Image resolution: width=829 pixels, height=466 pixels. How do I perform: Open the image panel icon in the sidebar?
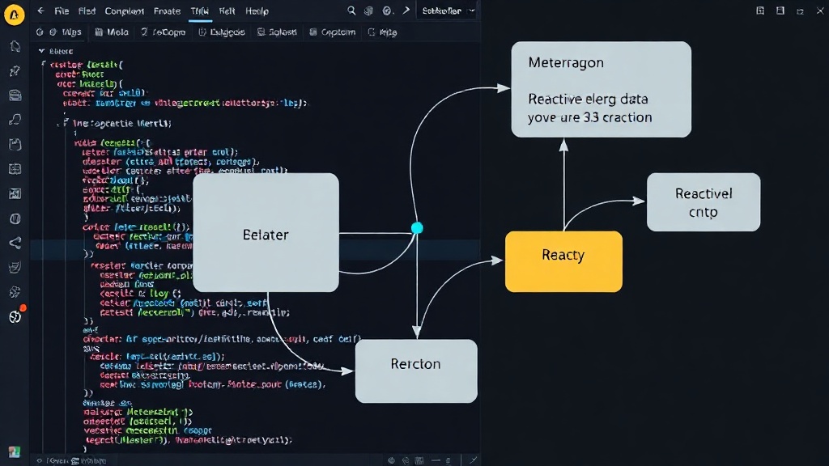tap(15, 194)
